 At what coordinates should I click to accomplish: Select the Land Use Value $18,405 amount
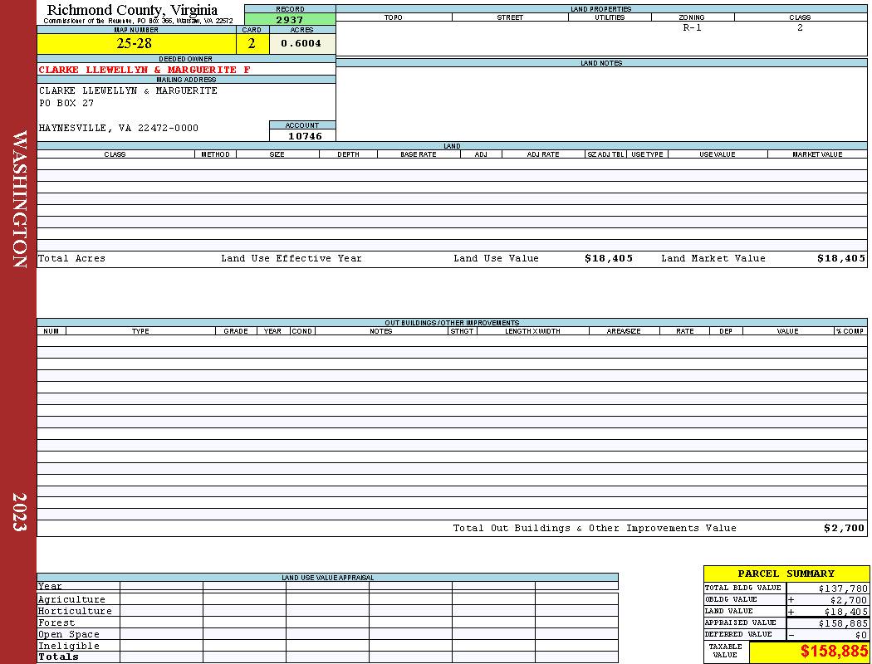[x=609, y=258]
